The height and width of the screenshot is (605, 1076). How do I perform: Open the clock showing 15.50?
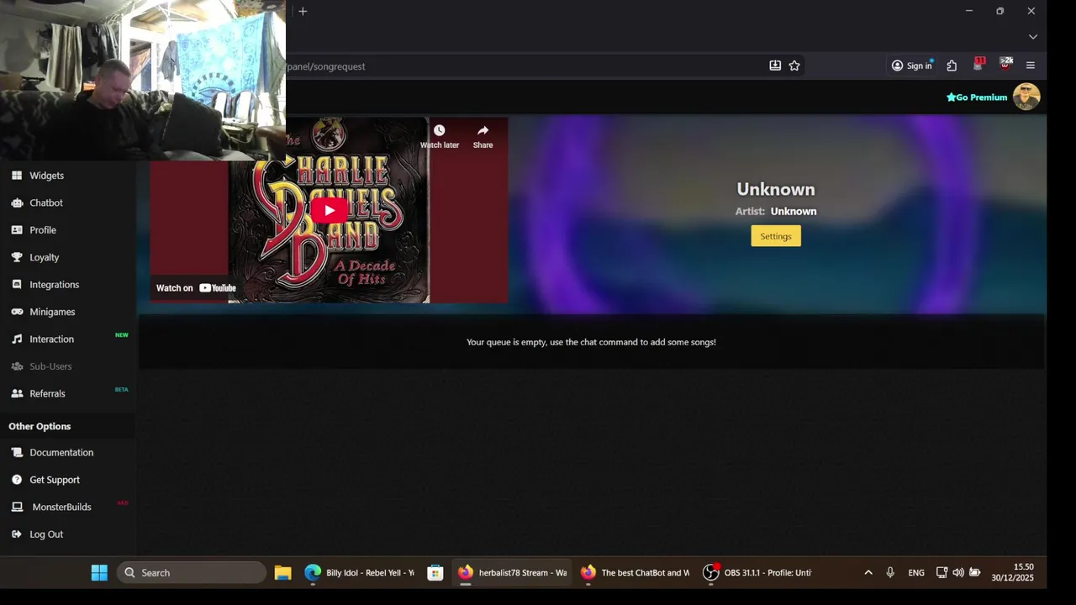1013,573
